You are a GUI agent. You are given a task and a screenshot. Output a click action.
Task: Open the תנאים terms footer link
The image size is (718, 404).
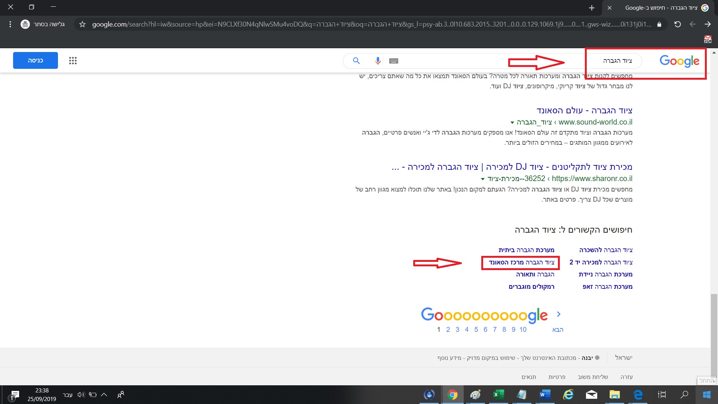(529, 377)
